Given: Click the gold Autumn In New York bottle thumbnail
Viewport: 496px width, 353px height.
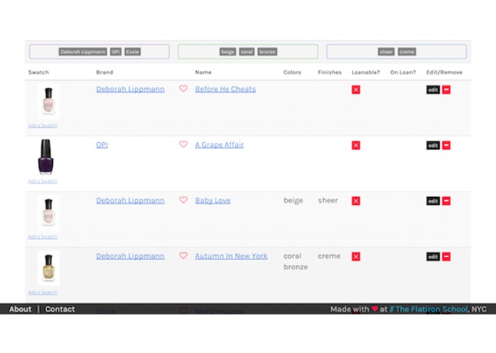Looking at the screenshot, I should [49, 268].
